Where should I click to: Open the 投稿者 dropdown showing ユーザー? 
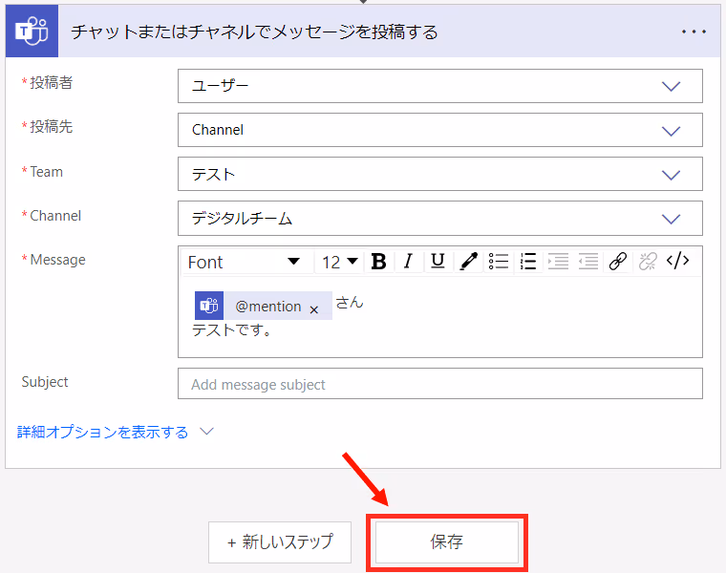(x=439, y=86)
